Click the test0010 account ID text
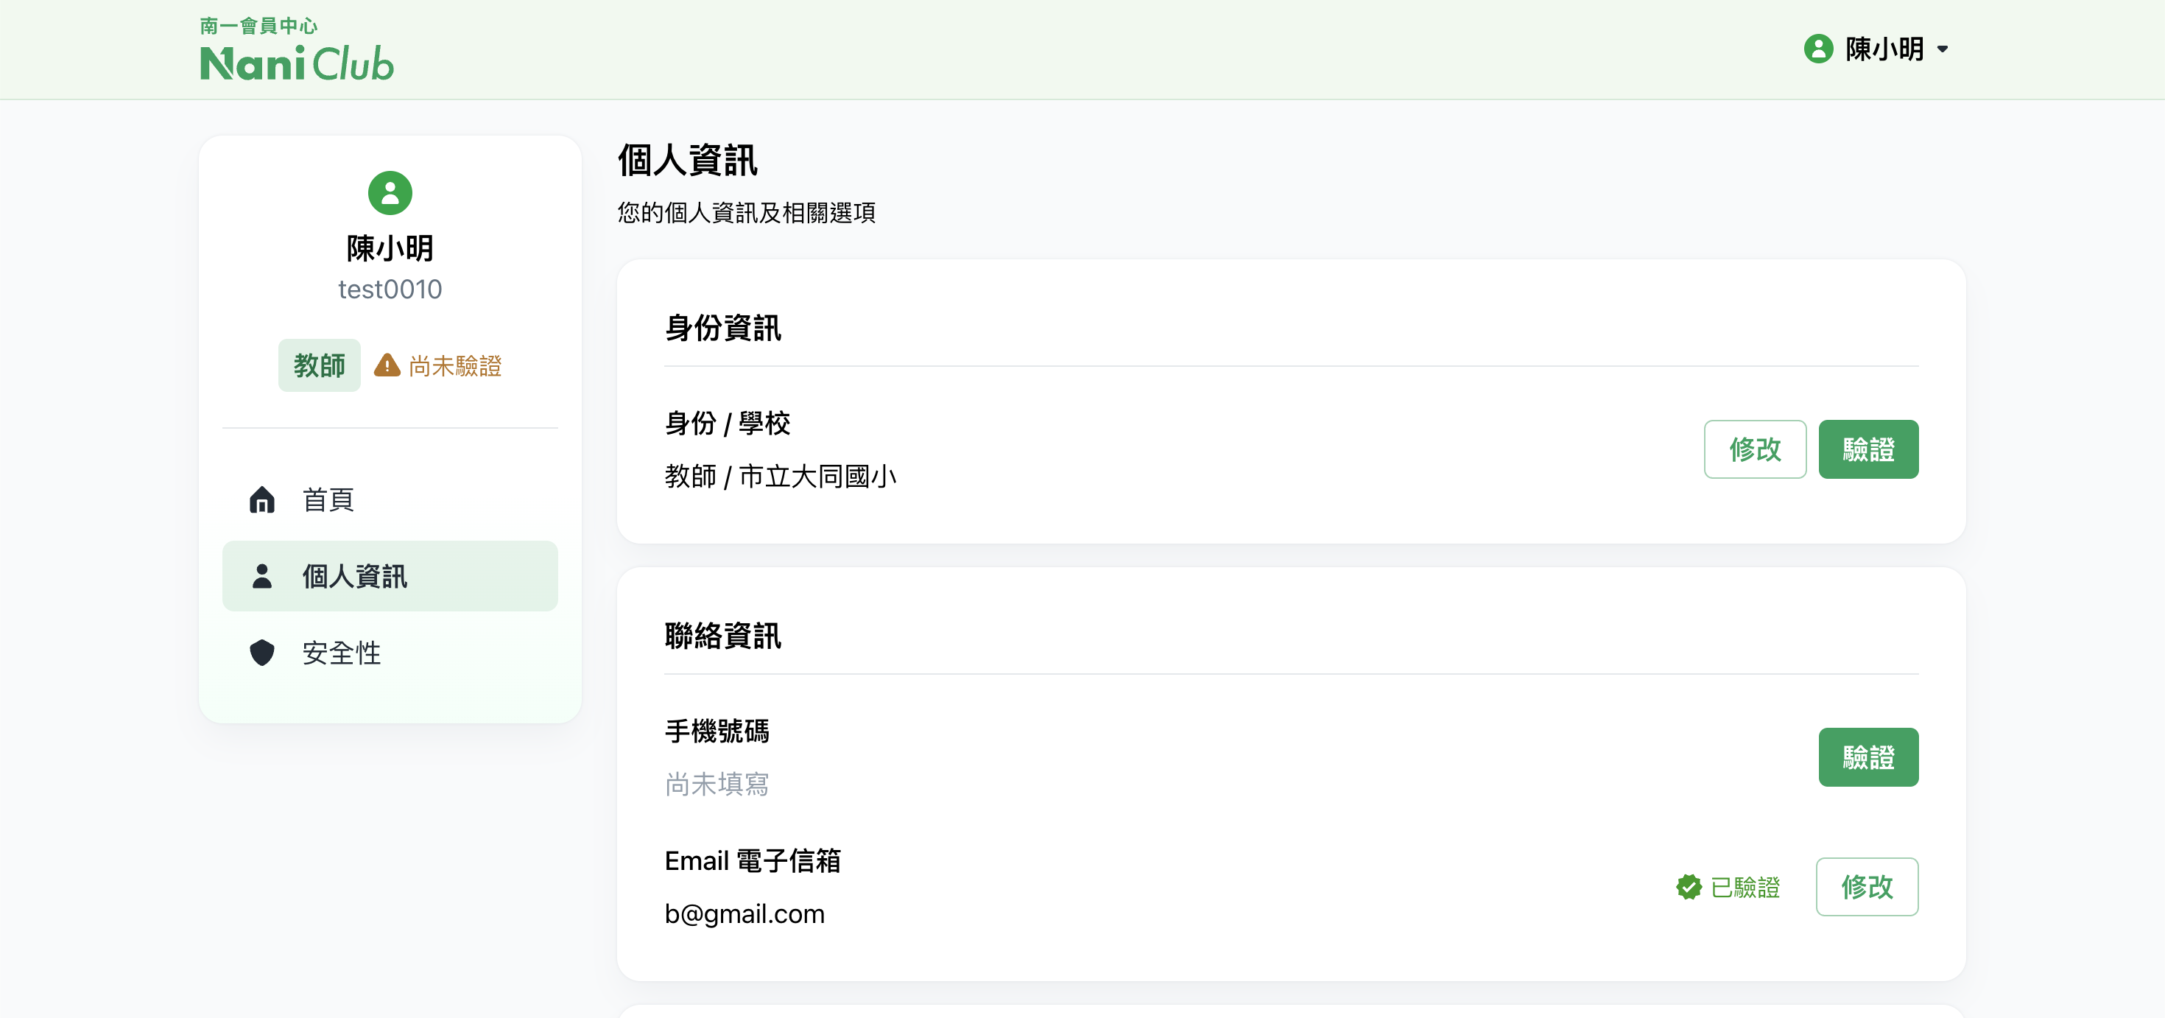Viewport: 2165px width, 1018px height. click(x=390, y=289)
